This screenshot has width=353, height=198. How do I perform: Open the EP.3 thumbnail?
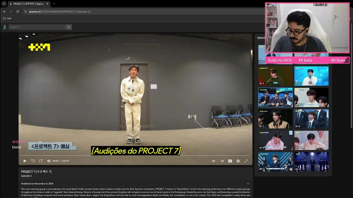[275, 76]
